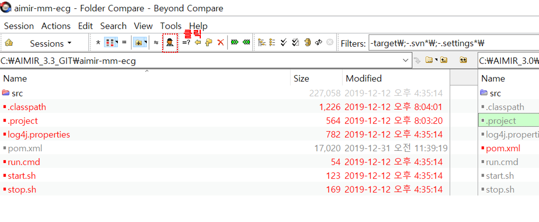
Task: Select start.sh in the left pane
Action: pos(19,176)
